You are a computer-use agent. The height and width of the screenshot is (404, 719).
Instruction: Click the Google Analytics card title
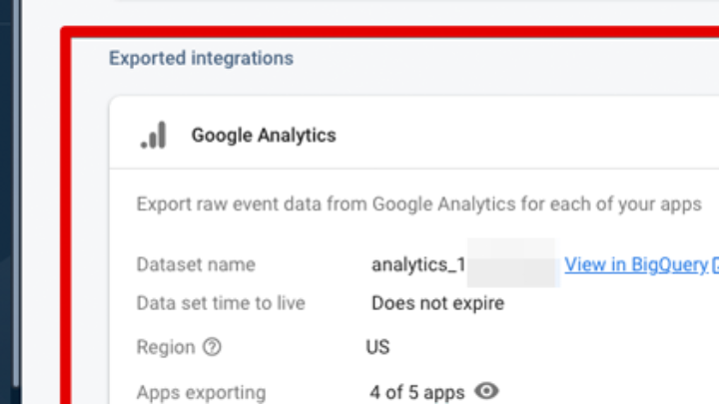264,136
